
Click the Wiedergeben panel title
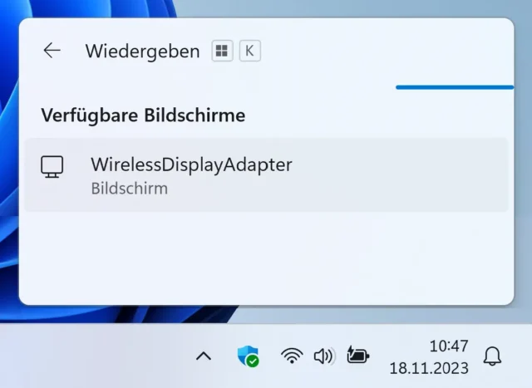[x=142, y=52]
